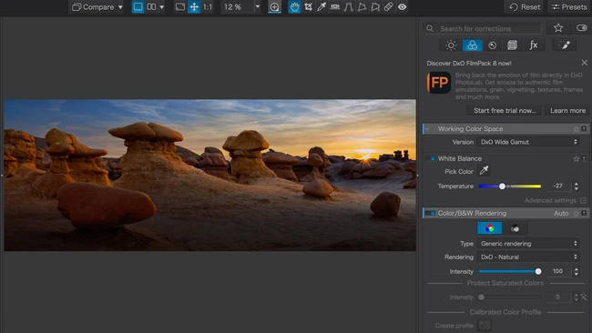Pick the white balance eyedropper in toolbar
This screenshot has width=592, height=333.
tap(322, 6)
